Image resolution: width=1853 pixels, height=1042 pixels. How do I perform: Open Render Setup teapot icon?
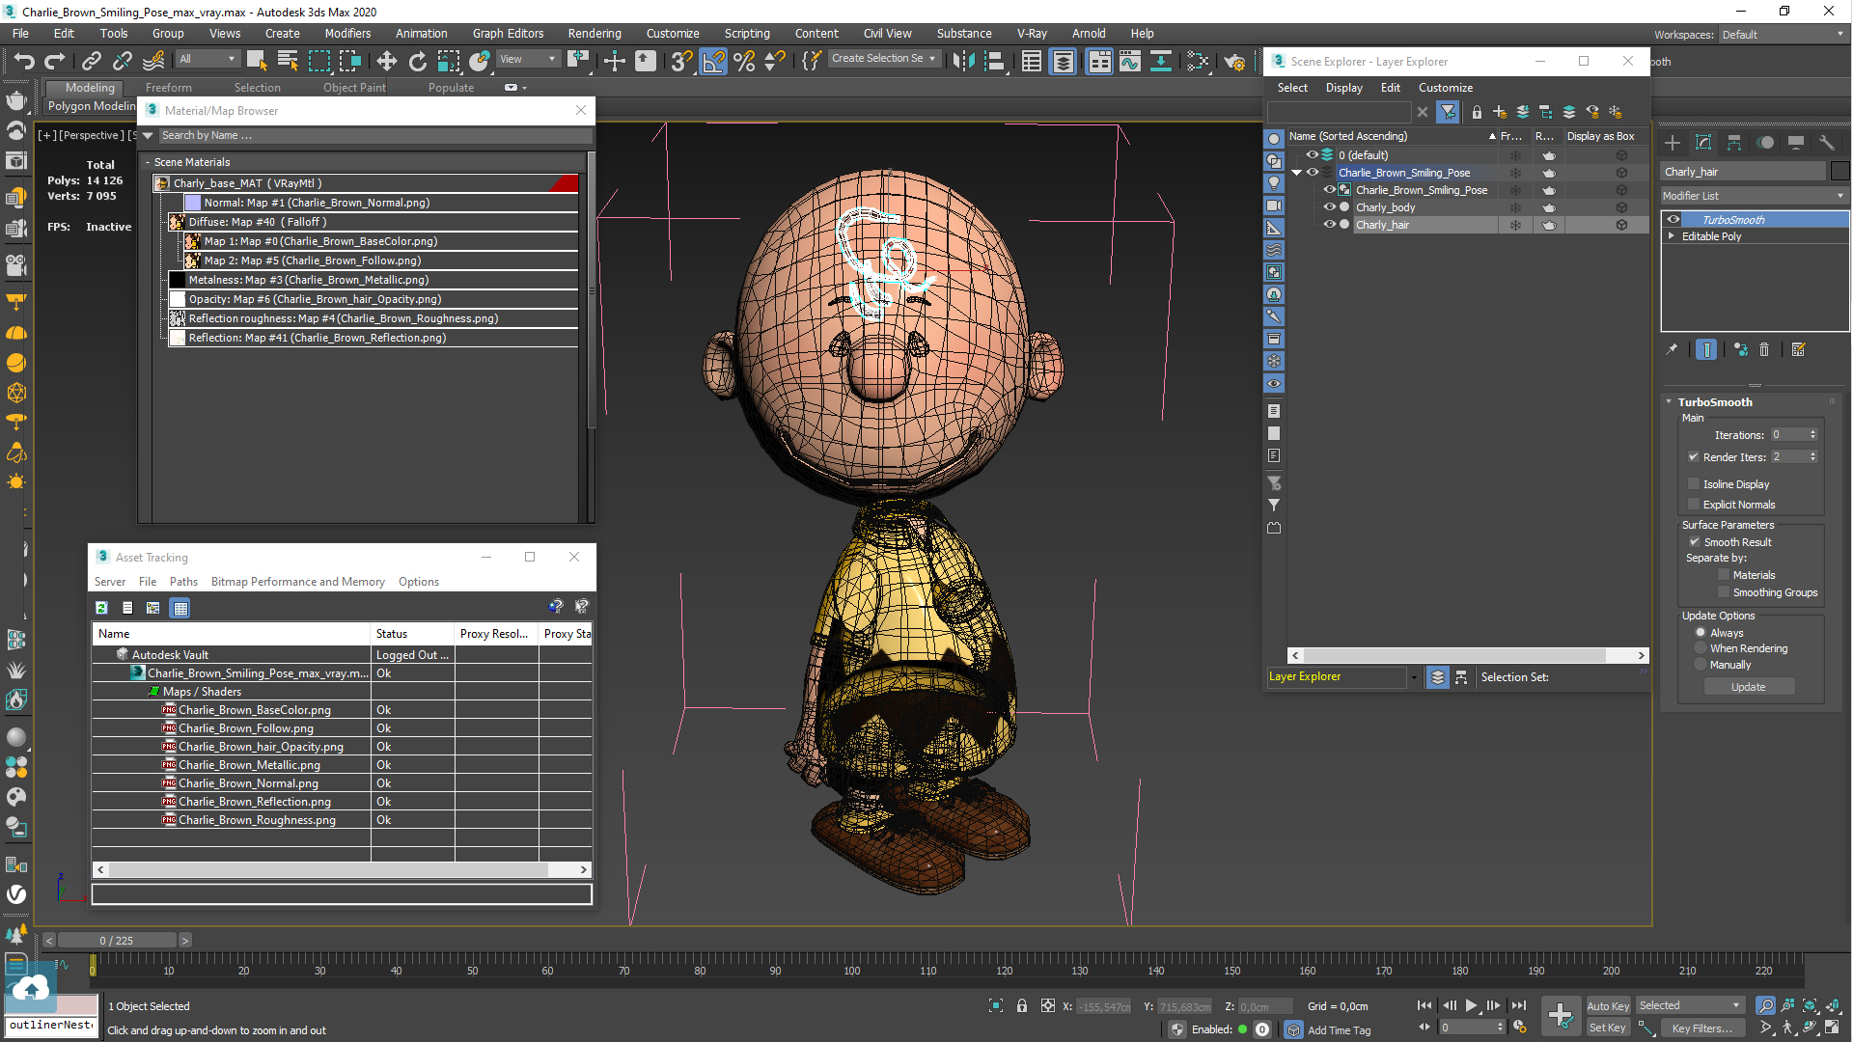point(1234,61)
